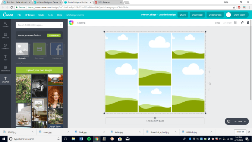Screen dimensions: 252x142
Task: Open transparency checkerboard icon
Action: [236, 23]
